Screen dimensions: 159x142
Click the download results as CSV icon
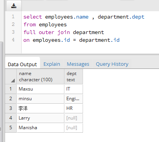[x=14, y=6]
